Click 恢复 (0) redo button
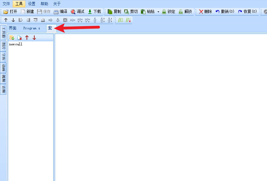 [x=248, y=11]
